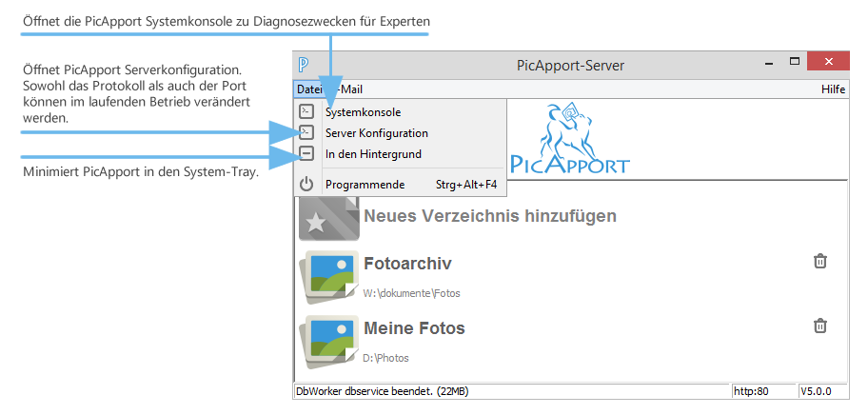Open the E-Mail menu

coord(345,89)
